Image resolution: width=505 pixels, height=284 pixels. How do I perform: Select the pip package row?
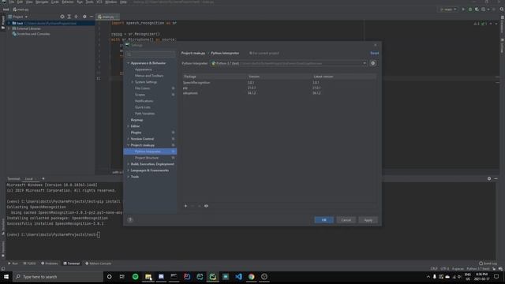tap(279, 88)
